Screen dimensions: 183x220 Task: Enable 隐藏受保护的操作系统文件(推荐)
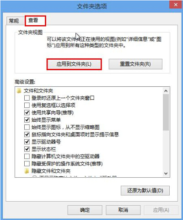coord(27,164)
